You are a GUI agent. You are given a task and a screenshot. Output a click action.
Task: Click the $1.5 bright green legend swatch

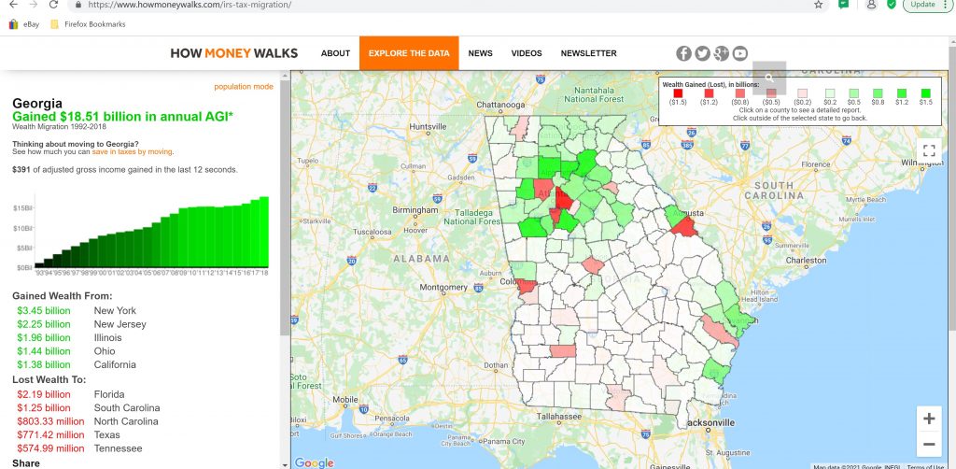[925, 93]
